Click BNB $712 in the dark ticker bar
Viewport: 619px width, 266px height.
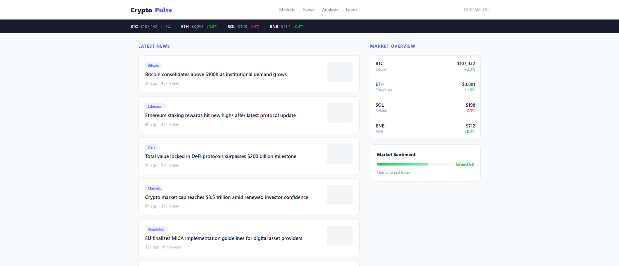[286, 27]
